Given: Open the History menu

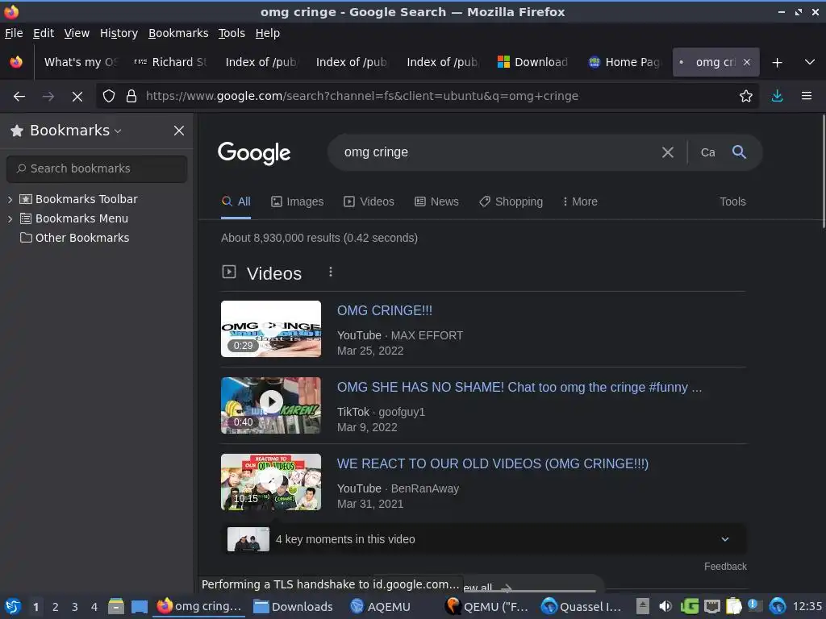Looking at the screenshot, I should (x=119, y=33).
